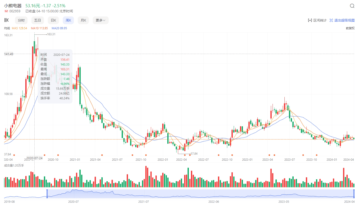Switch to the 月K monthly chart tab
This screenshot has width=360, height=208.
tap(83, 20)
